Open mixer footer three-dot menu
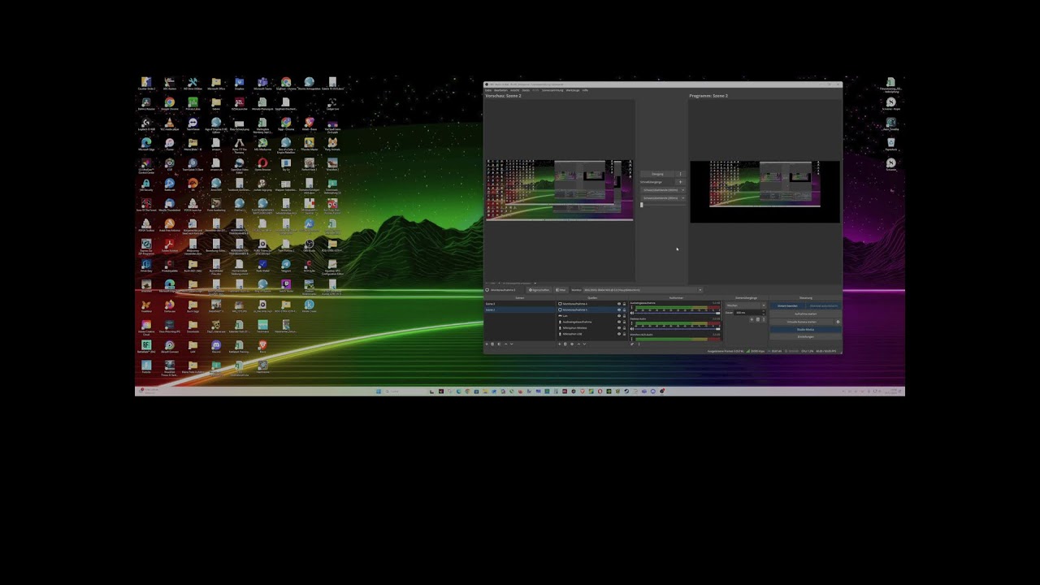 pyautogui.click(x=639, y=344)
